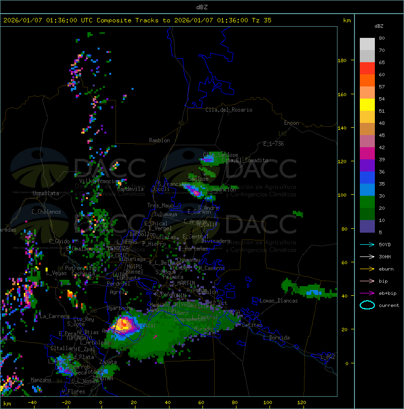Viewport: 404px width, 409px height.
Task: Click the '-20' tick on bottom axis
Action: (66, 403)
